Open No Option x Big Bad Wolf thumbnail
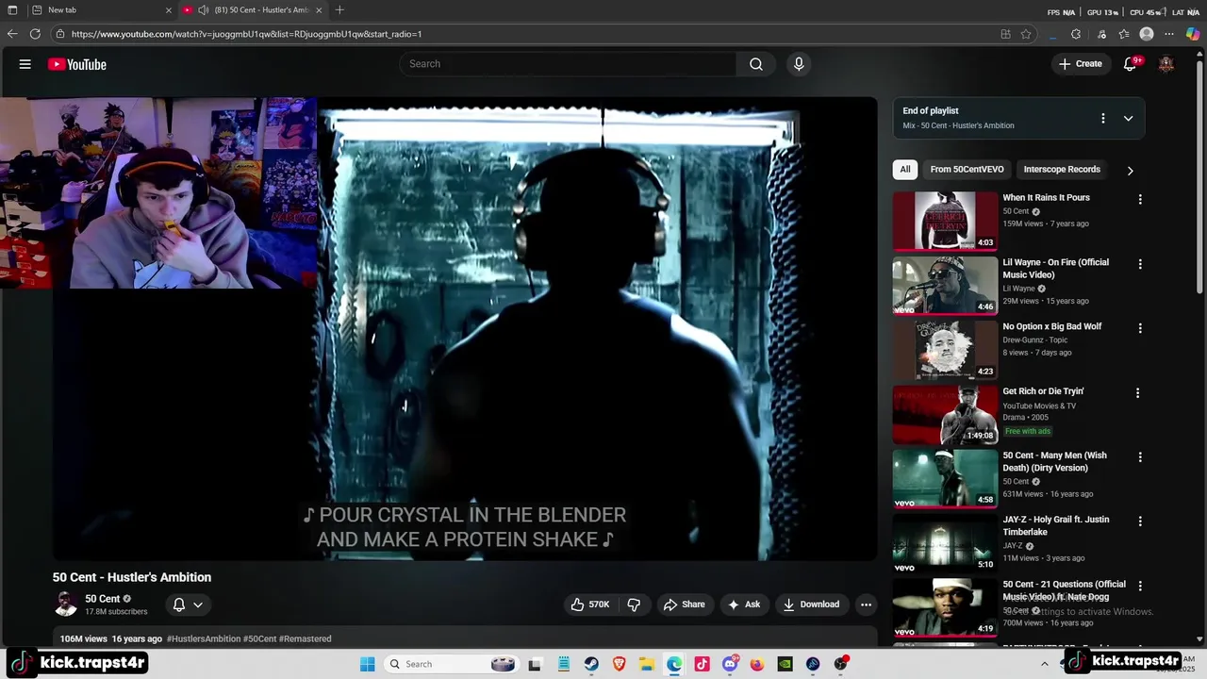 pyautogui.click(x=945, y=350)
